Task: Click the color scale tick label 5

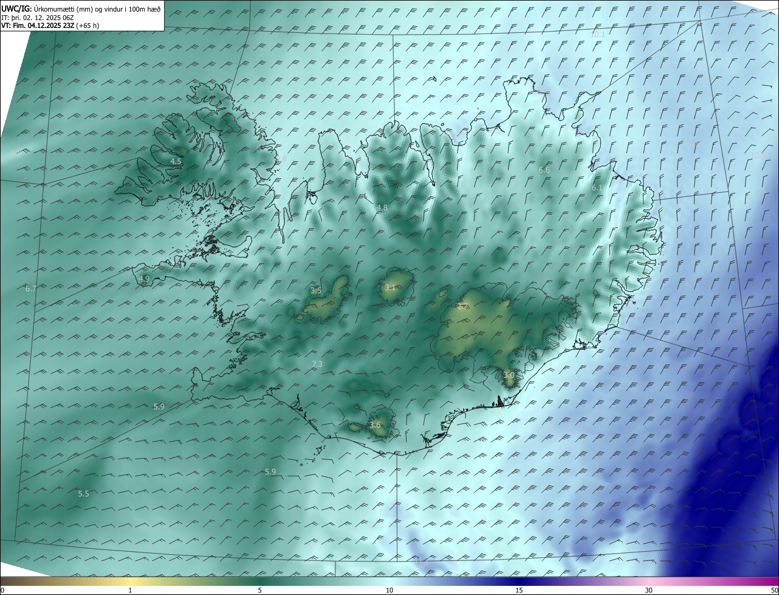Action: tap(260, 590)
